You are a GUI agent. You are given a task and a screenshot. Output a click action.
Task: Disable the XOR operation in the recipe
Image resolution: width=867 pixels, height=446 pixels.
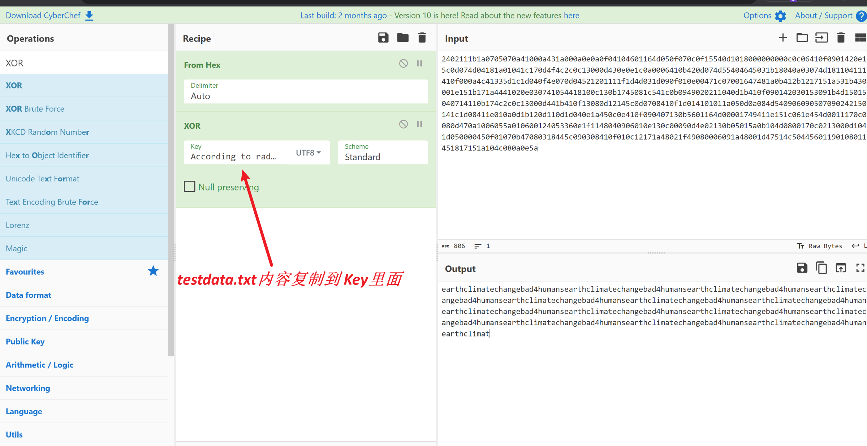(x=404, y=124)
